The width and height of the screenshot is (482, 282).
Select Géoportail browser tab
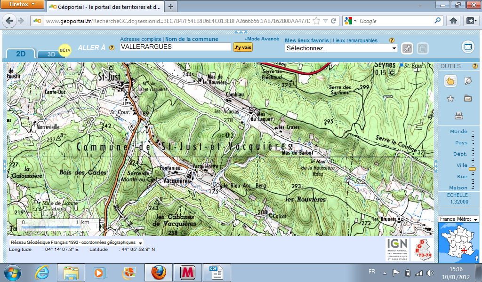(x=105, y=7)
